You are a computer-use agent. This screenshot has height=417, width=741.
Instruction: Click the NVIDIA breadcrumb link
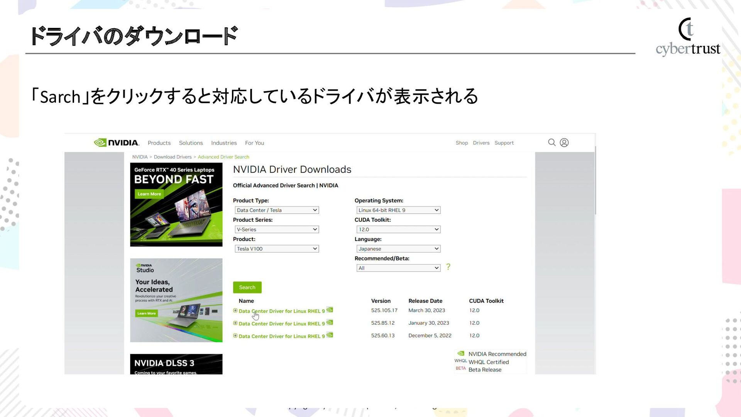coord(140,157)
